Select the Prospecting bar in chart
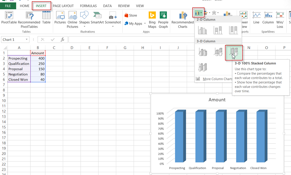Image resolution: width=291 pixels, height=175 pixels. tap(180, 136)
